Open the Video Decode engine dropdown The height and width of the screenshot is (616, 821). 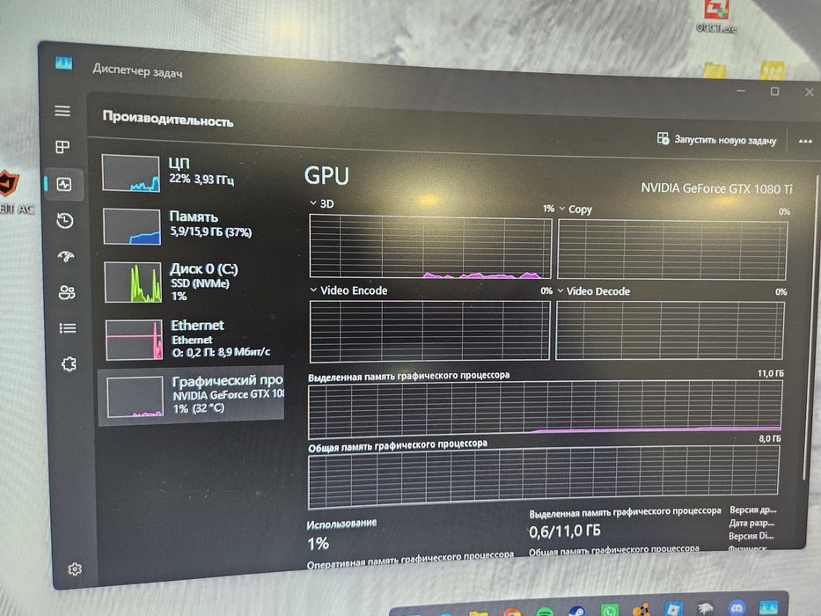click(x=561, y=290)
